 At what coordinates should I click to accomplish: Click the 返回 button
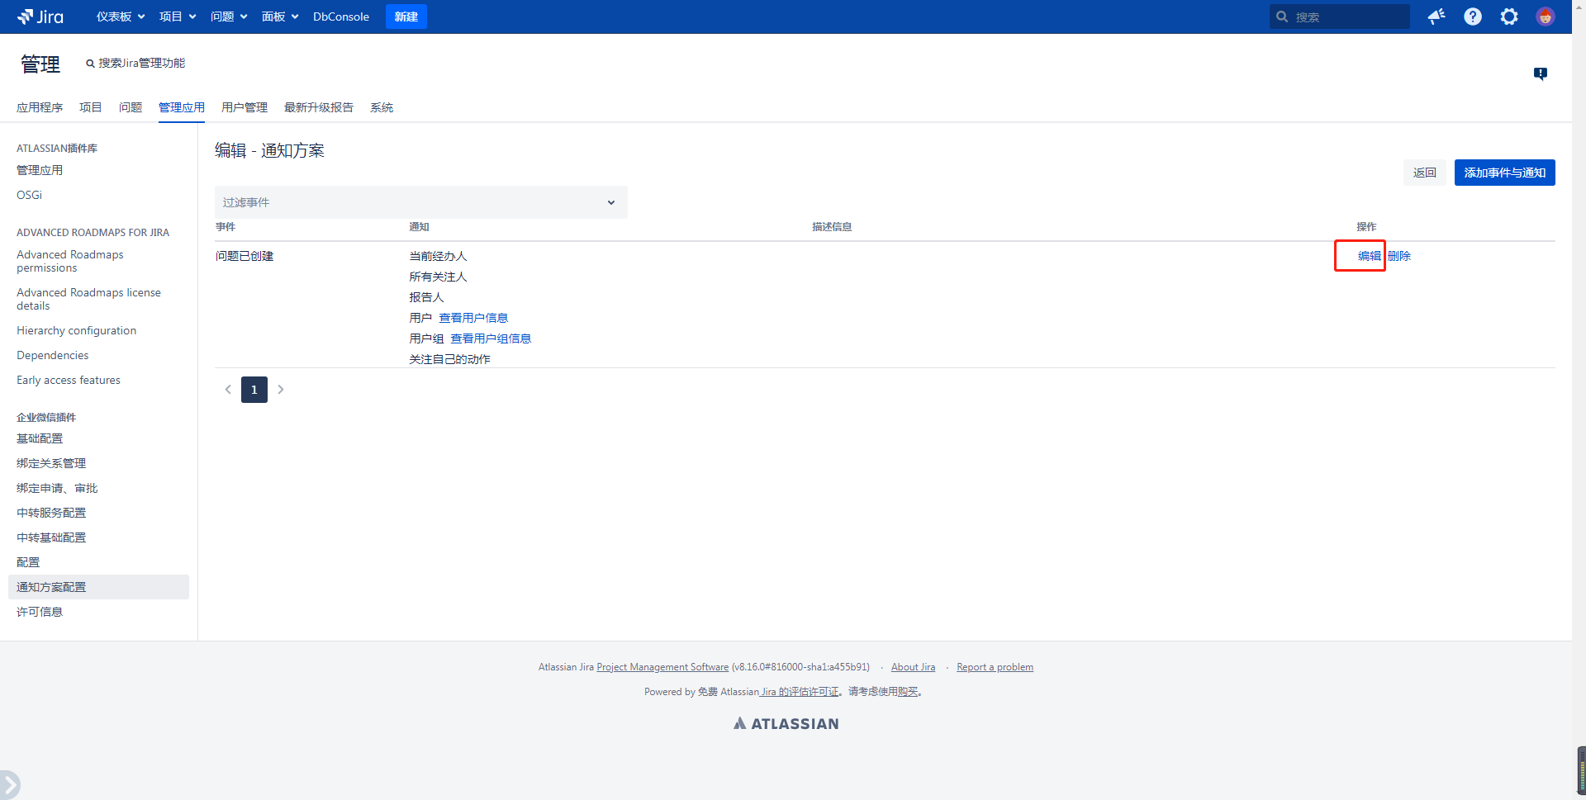point(1424,173)
